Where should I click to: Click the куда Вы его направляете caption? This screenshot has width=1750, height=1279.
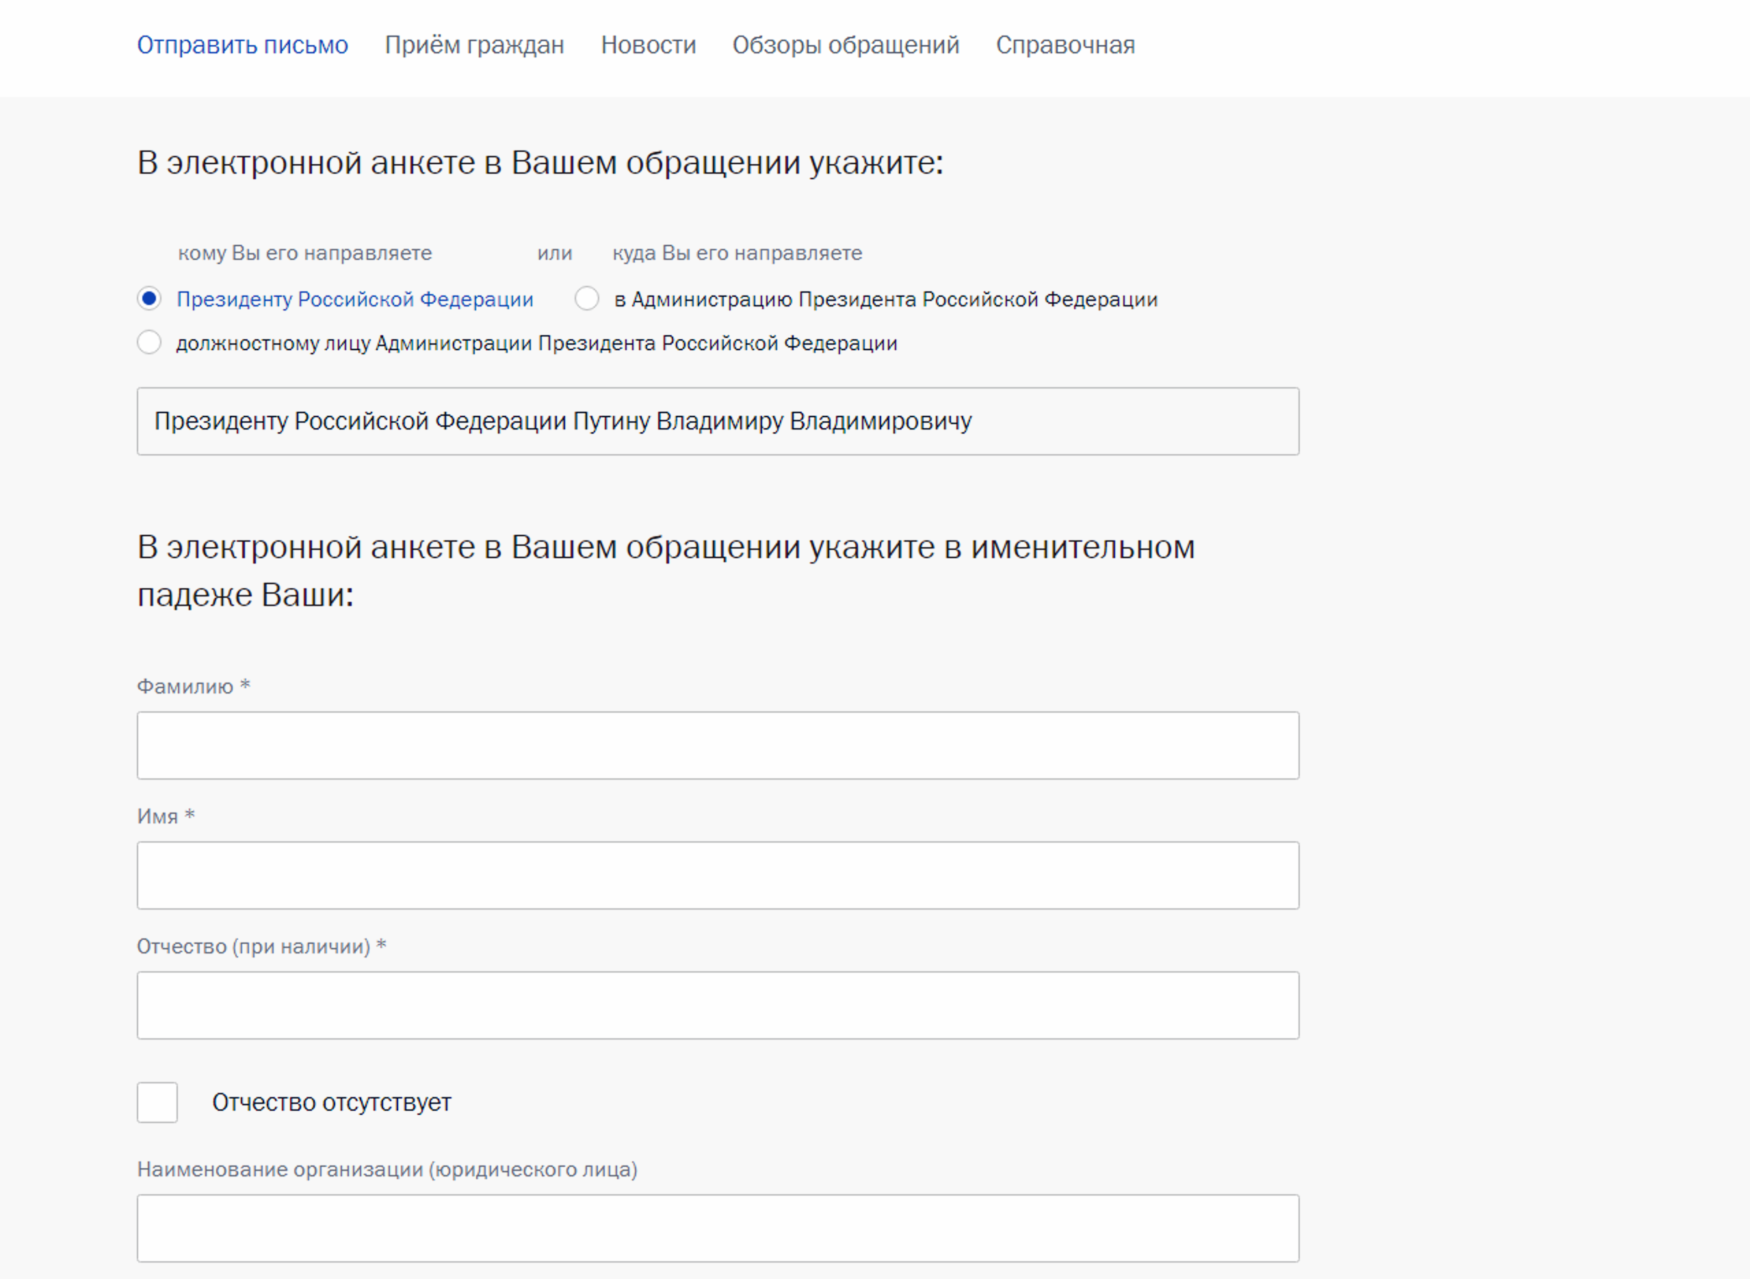737,253
